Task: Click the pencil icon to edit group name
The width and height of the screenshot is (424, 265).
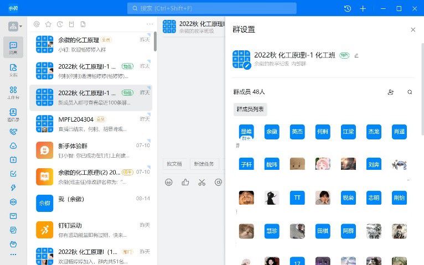Action: [x=356, y=55]
